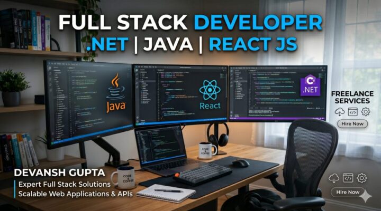Screen dimensions: 381x211
Task: Click the DEVANSH GUPTA name text
Action: 59,172
